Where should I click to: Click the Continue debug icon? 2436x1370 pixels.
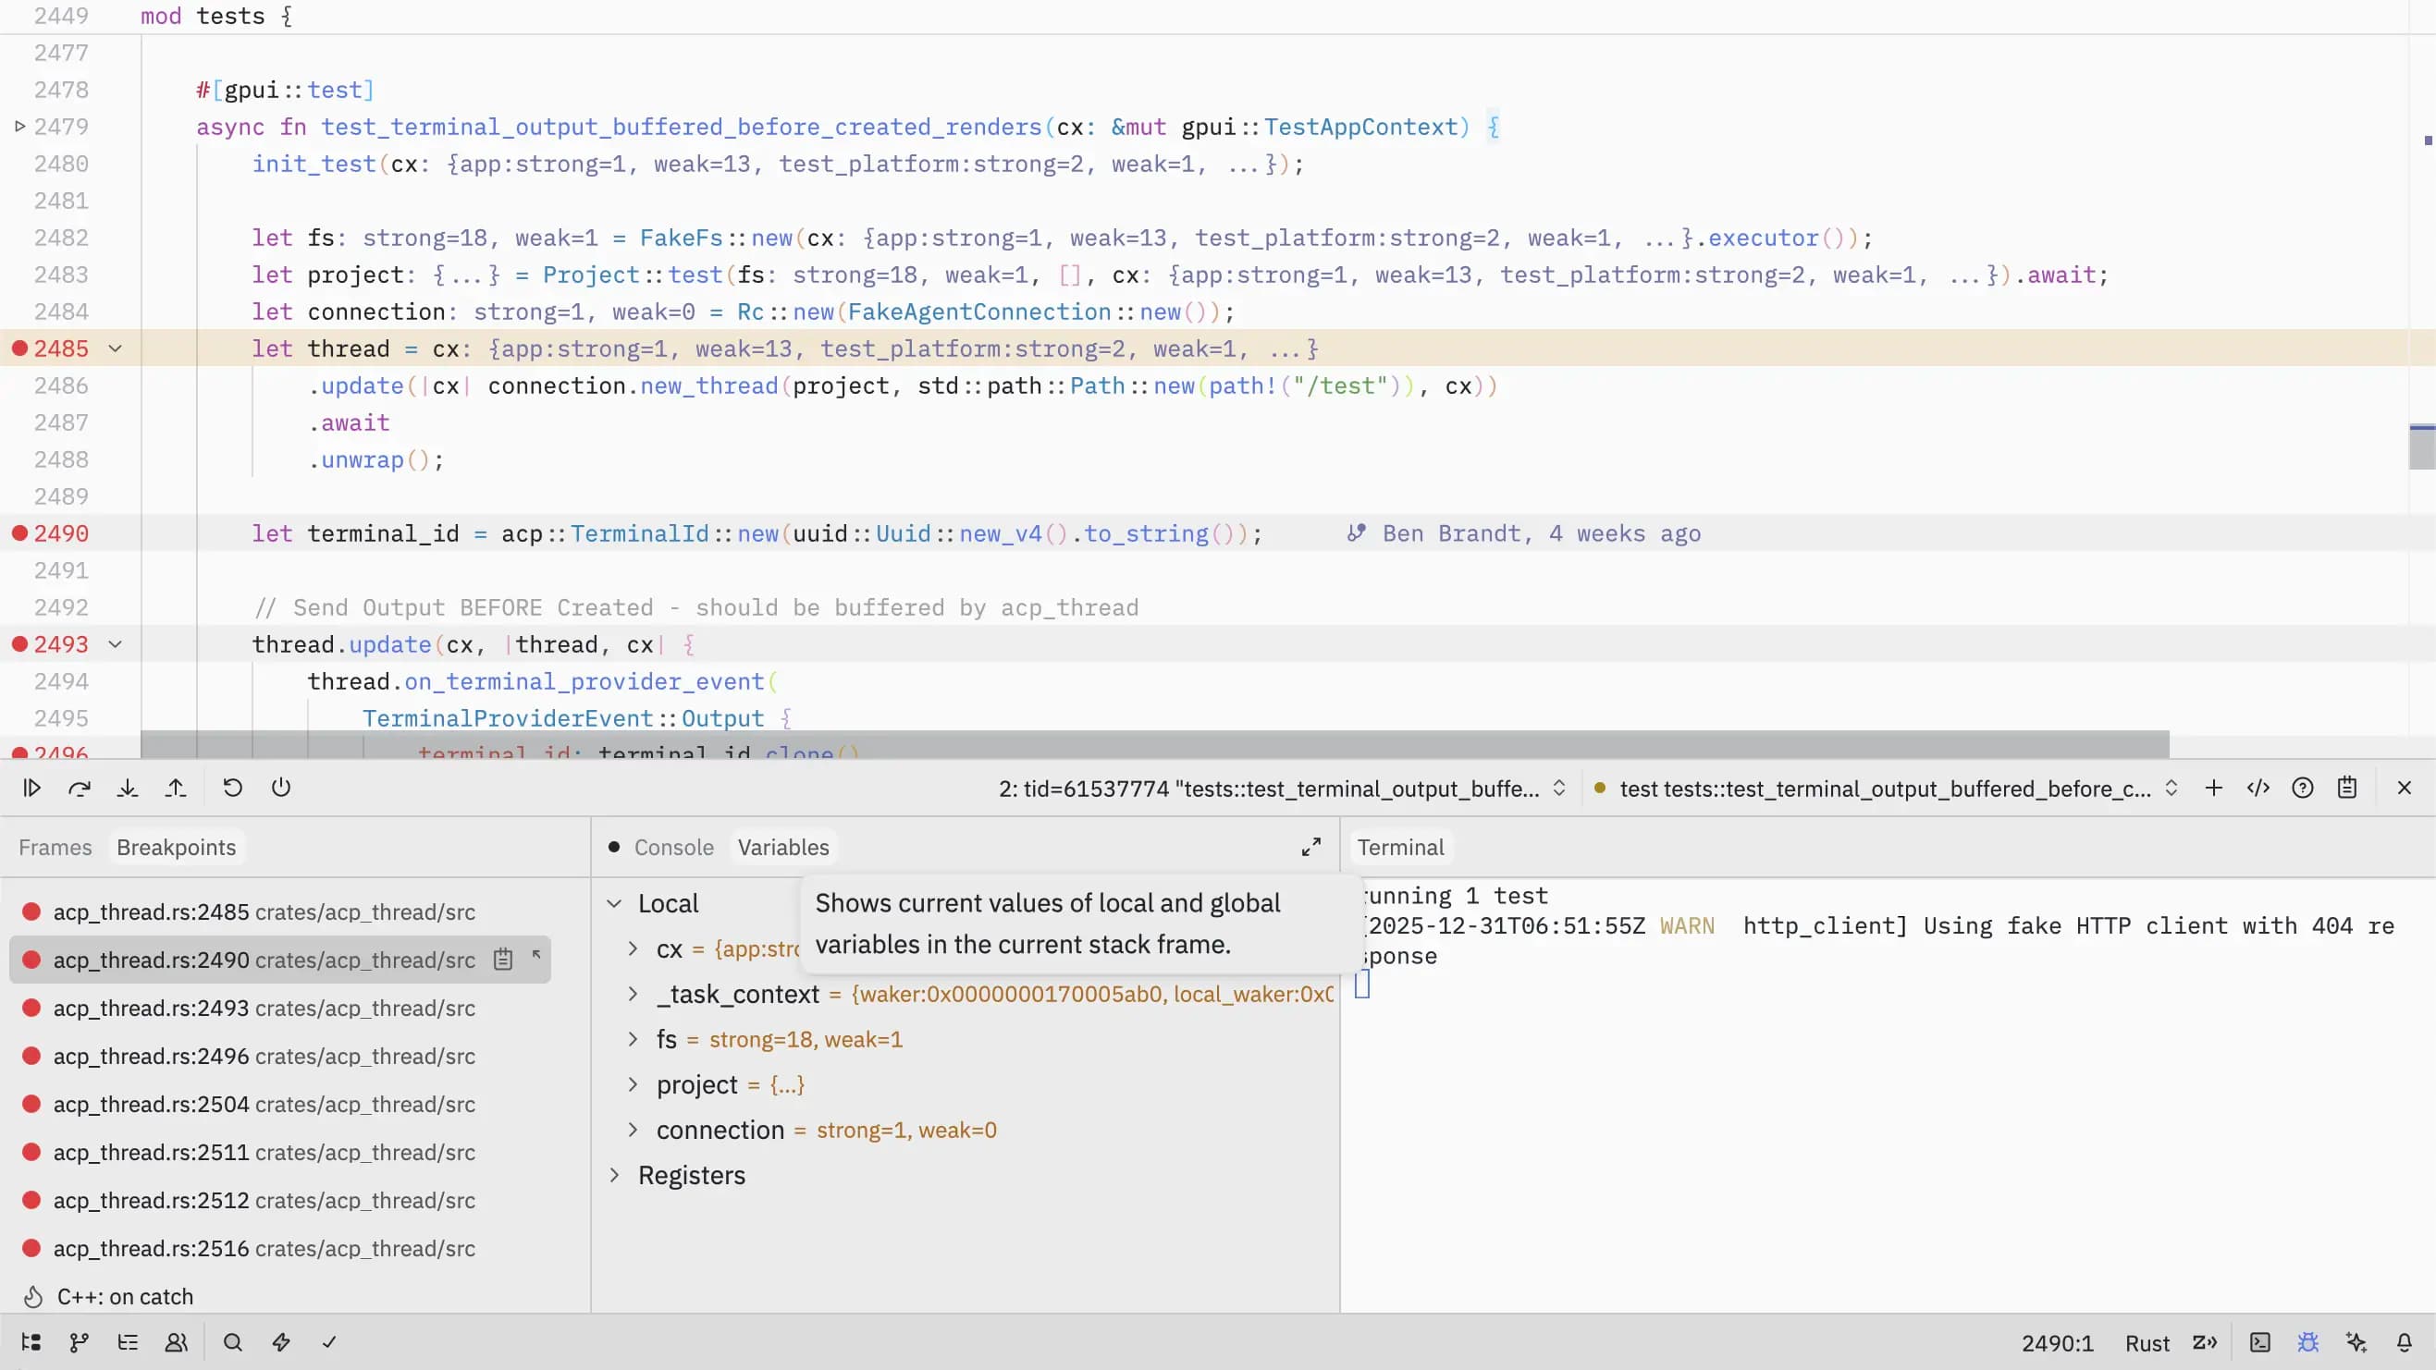pyautogui.click(x=32, y=787)
